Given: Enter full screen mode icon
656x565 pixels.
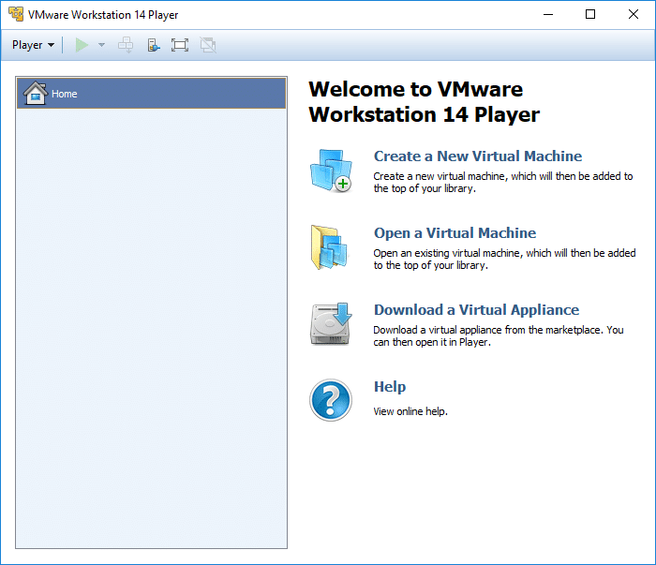Looking at the screenshot, I should point(180,45).
